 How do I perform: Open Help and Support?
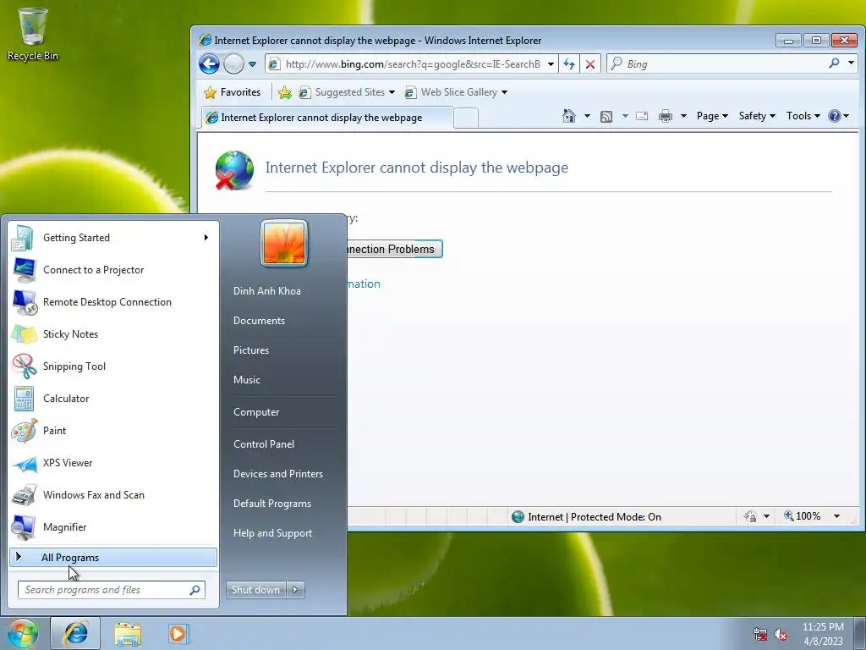(272, 533)
